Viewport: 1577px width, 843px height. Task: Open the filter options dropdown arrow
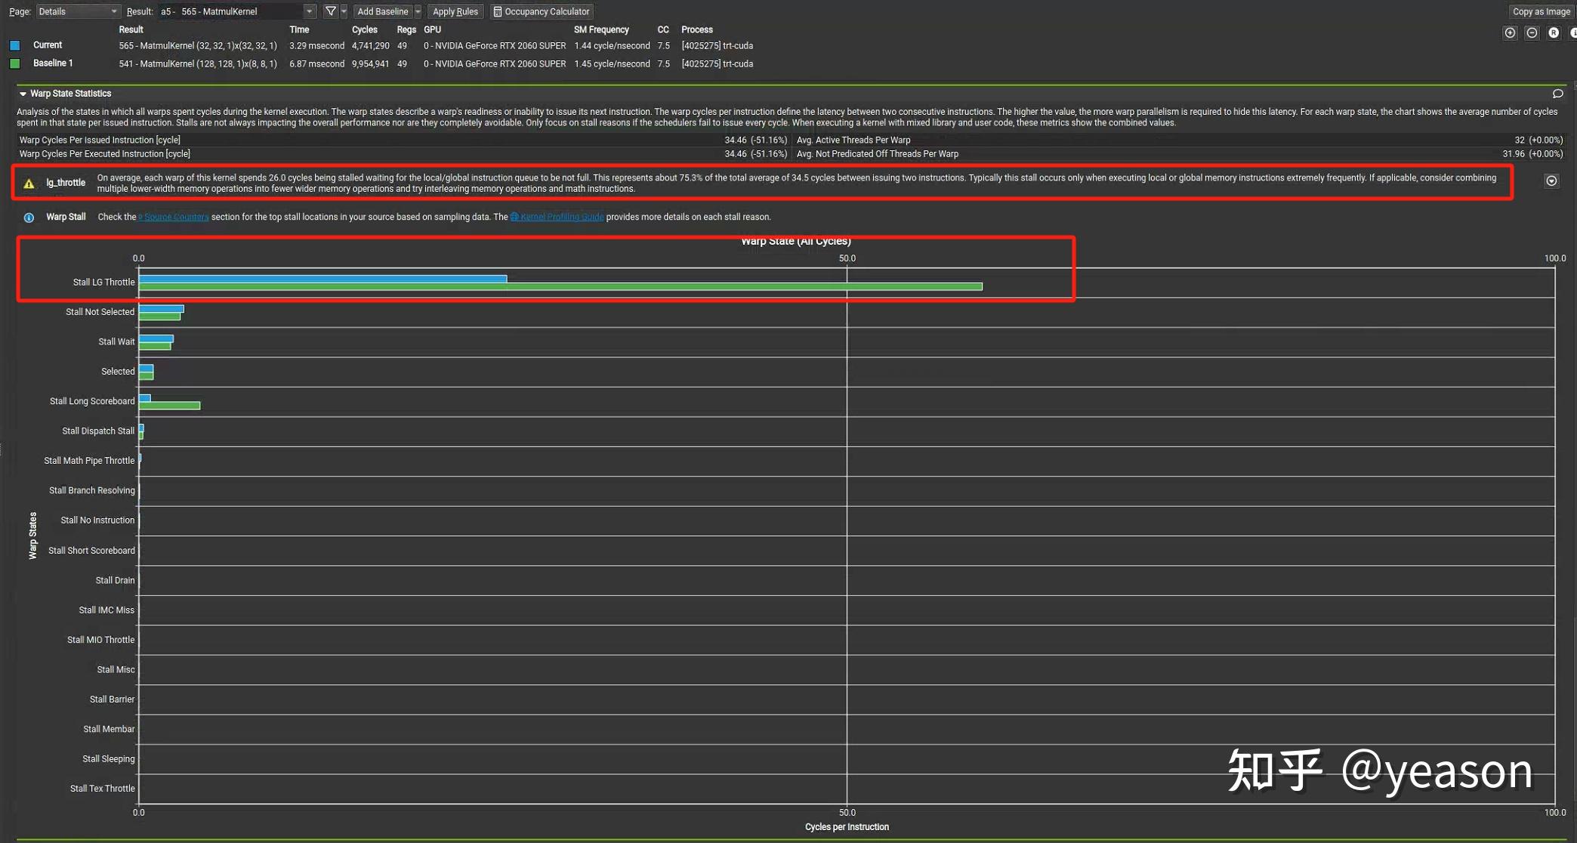pyautogui.click(x=344, y=11)
